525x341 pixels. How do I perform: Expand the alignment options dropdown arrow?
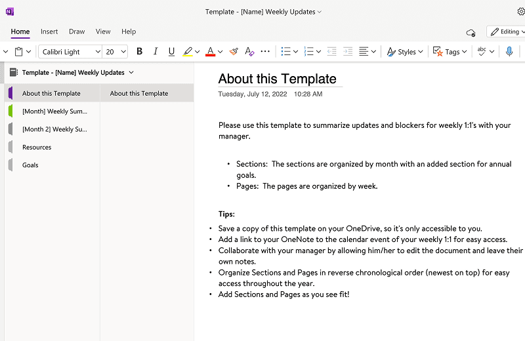pyautogui.click(x=373, y=52)
